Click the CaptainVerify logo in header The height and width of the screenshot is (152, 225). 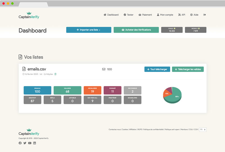(x=29, y=16)
